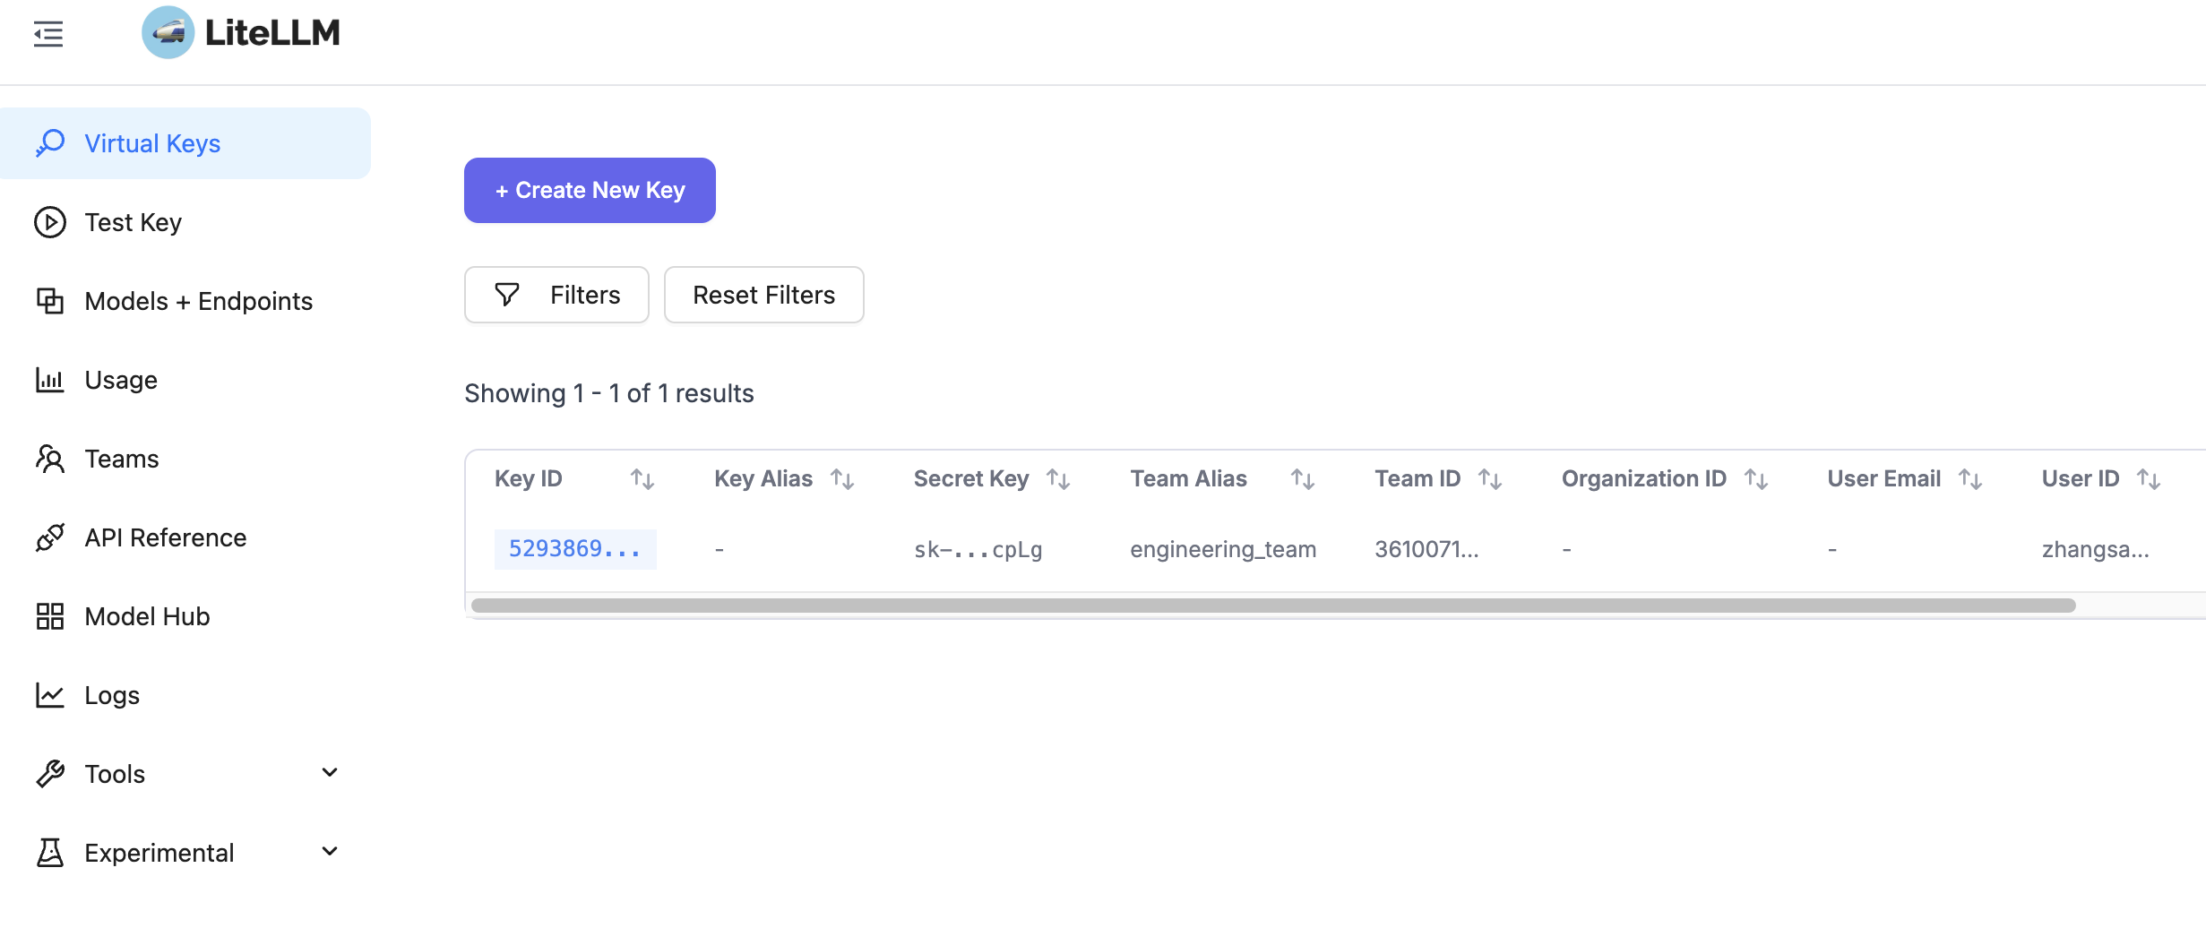Viewport: 2206px width, 928px height.
Task: Sort by Organization ID column arrows
Action: point(1755,479)
